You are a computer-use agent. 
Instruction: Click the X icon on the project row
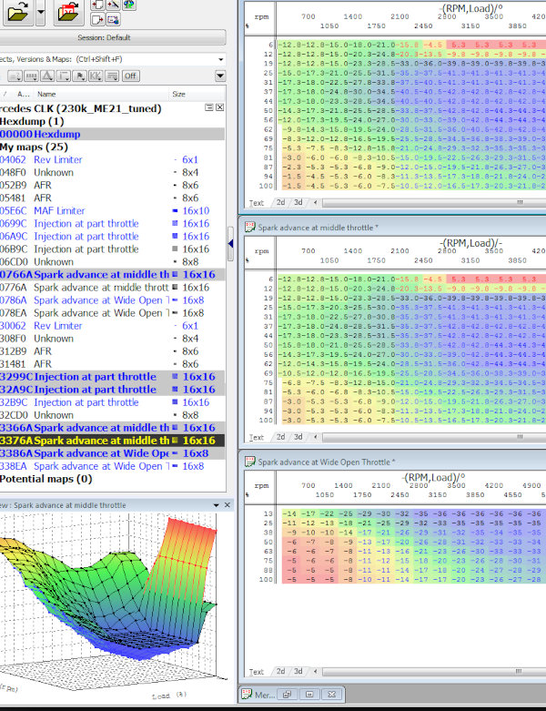click(x=219, y=107)
